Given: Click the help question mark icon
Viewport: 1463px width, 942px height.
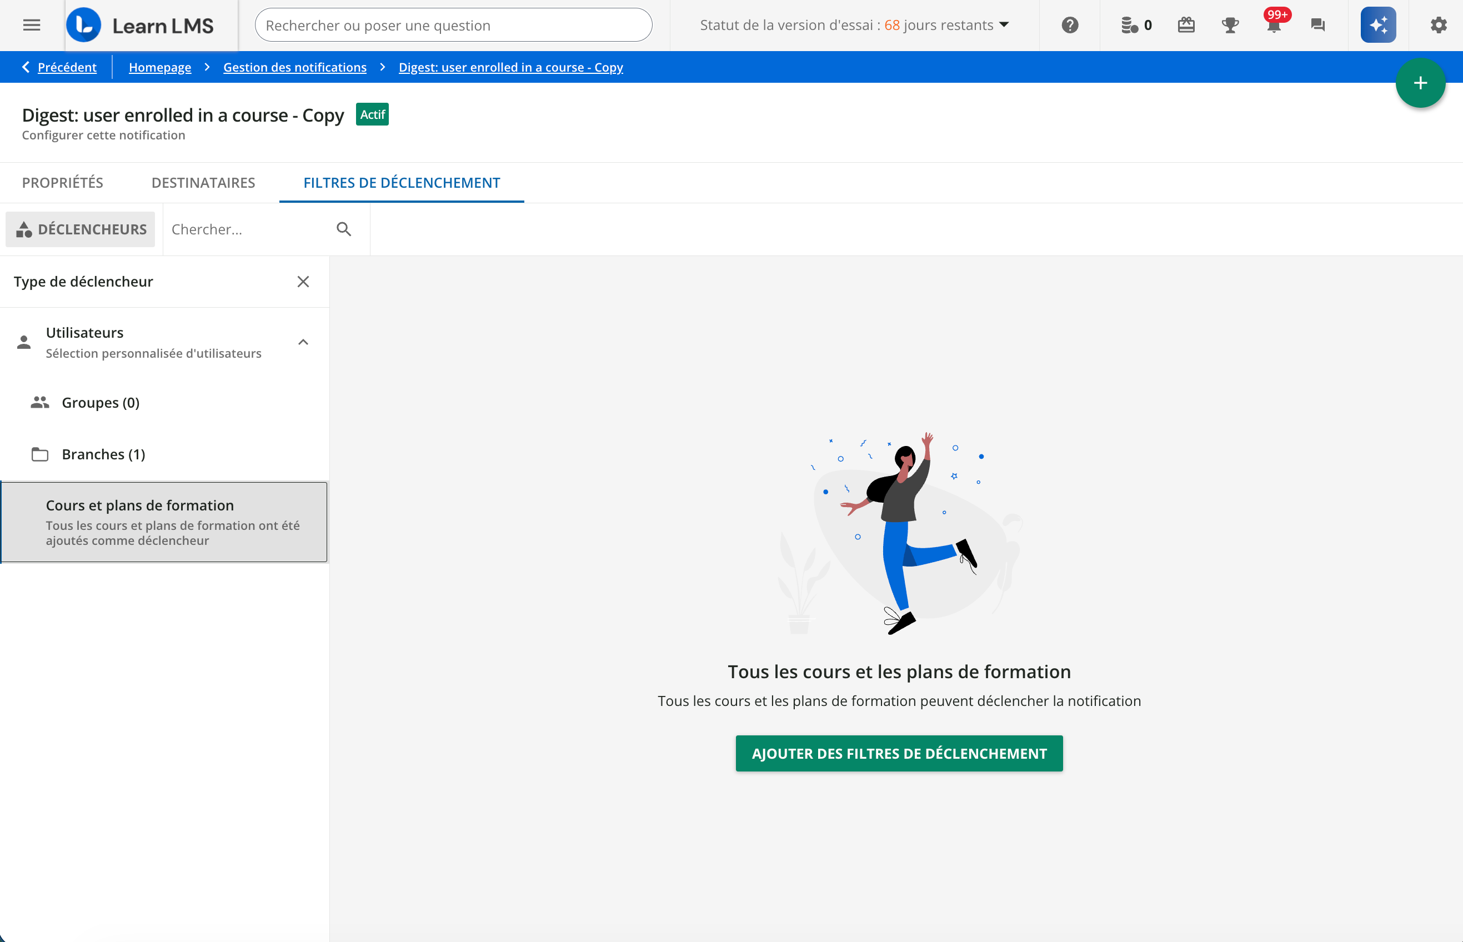Looking at the screenshot, I should 1070,25.
